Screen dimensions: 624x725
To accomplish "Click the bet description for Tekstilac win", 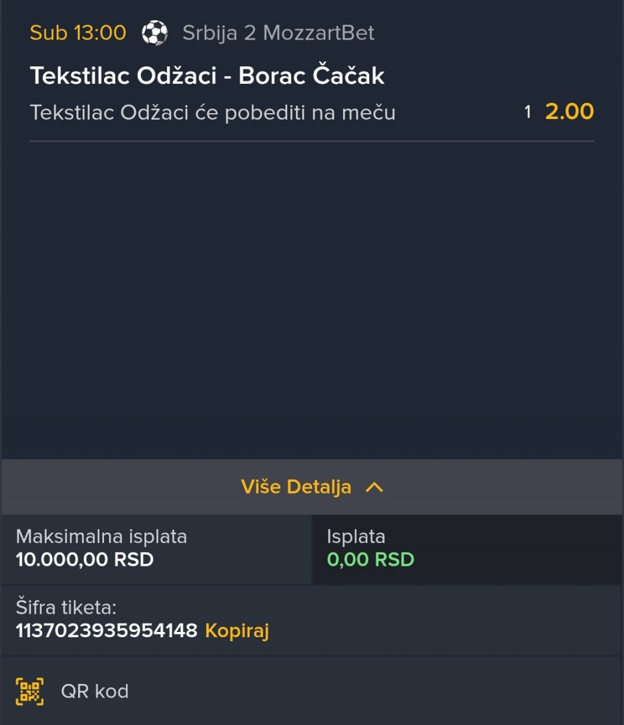I will pyautogui.click(x=213, y=113).
